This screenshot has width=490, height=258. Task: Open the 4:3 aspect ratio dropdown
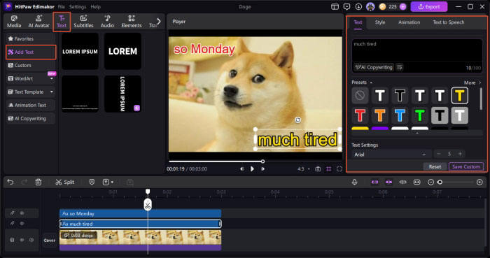coord(303,169)
